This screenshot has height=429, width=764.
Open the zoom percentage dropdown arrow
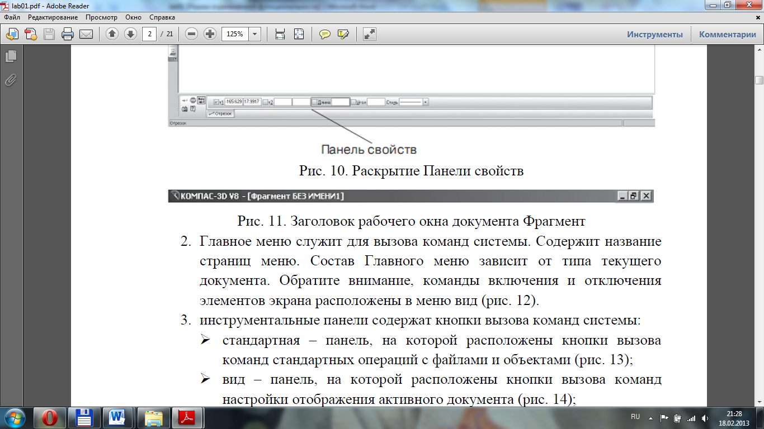(x=255, y=34)
